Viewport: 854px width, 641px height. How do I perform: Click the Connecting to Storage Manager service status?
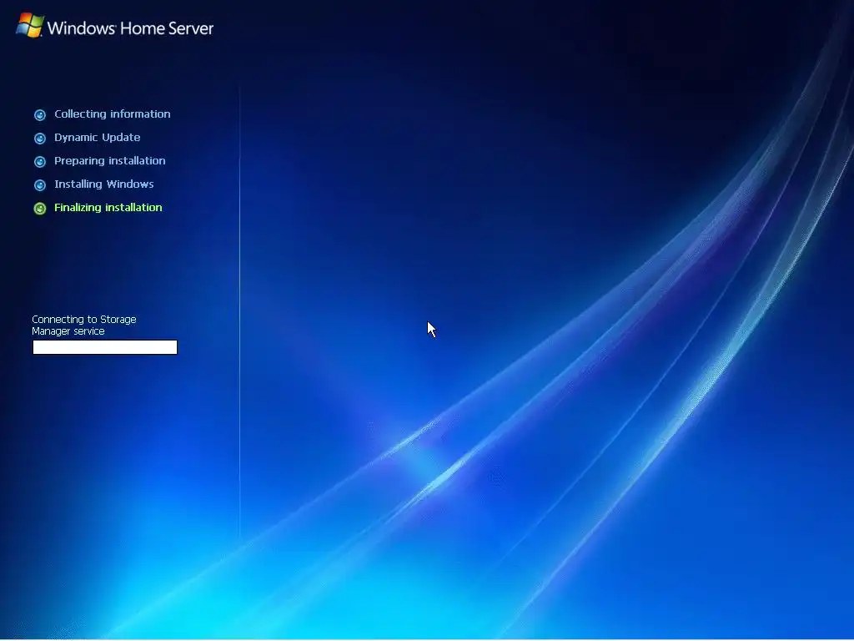click(x=84, y=326)
